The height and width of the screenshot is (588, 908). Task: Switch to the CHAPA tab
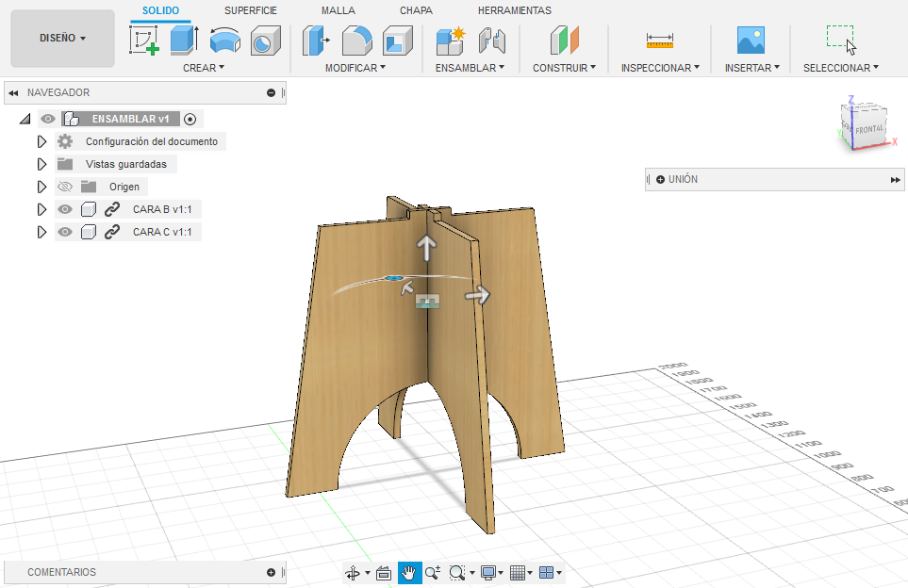416,10
